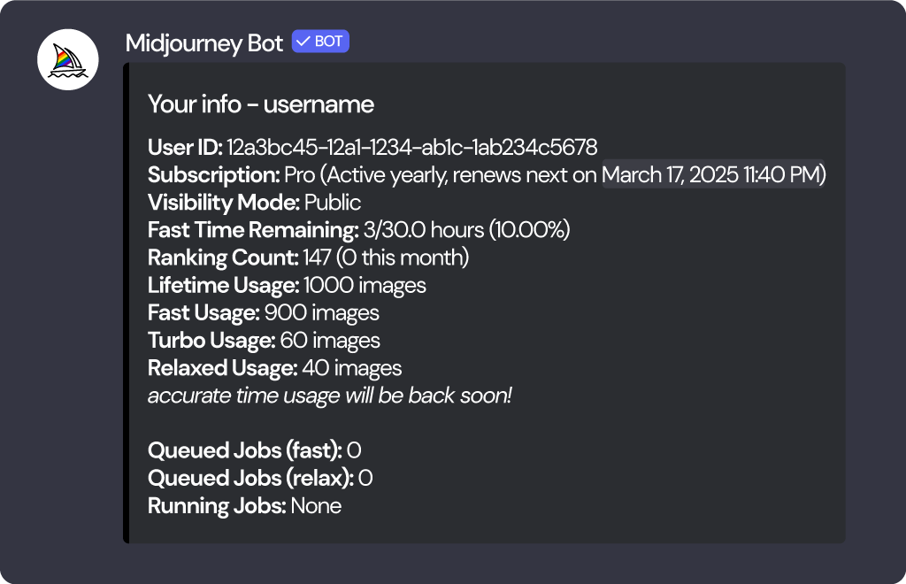Click the Fast Time Remaining value

tap(467, 230)
